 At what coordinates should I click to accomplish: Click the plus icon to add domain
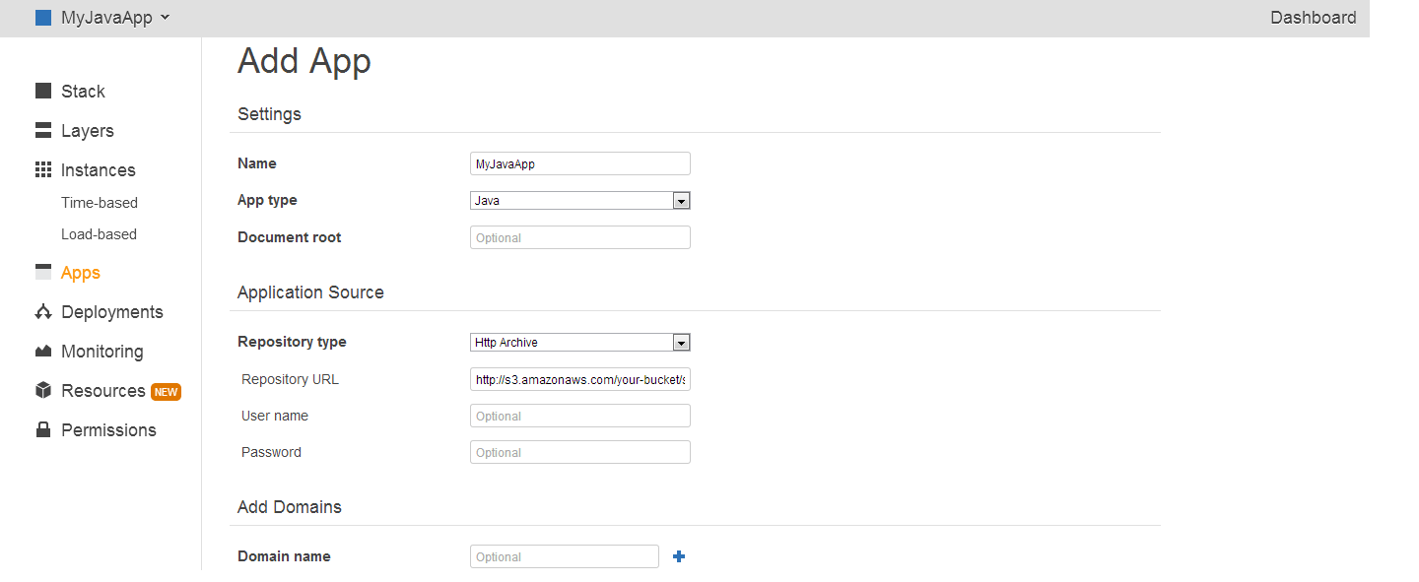tap(679, 556)
